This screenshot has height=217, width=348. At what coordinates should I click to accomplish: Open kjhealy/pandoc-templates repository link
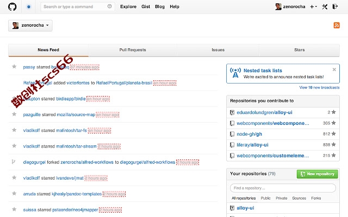point(77,194)
